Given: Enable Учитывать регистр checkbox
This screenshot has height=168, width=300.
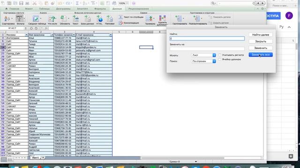Looking at the screenshot, I should tap(220, 55).
